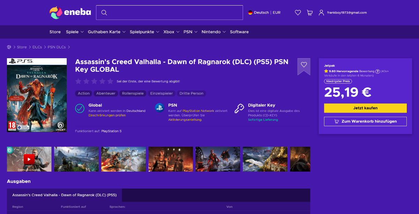Image resolution: width=419 pixels, height=214 pixels.
Task: Select the Dritte Person tag
Action: (x=191, y=93)
